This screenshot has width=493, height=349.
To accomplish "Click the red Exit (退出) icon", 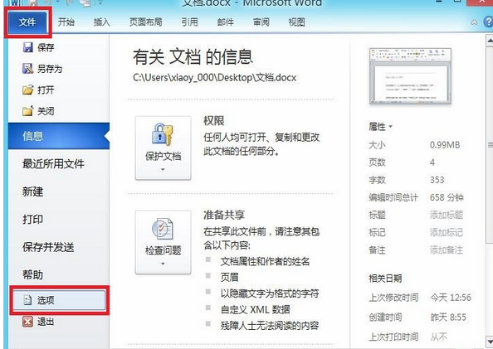I will [x=27, y=322].
